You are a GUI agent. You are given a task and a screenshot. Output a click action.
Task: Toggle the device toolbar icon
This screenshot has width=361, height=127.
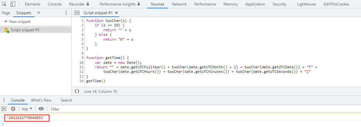tap(13, 4)
